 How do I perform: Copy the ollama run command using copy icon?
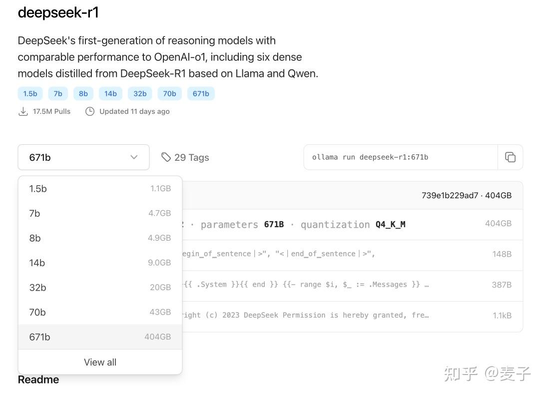(511, 157)
